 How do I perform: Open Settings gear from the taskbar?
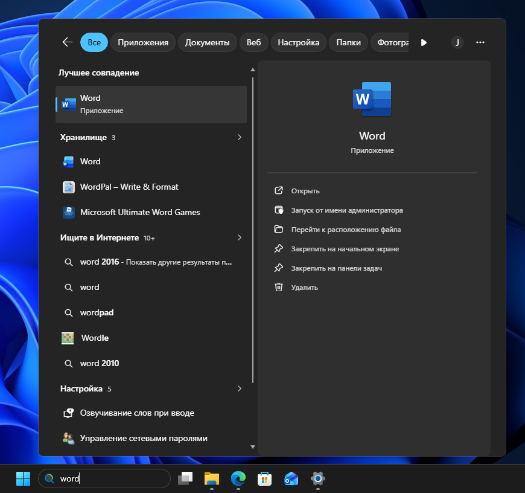(318, 478)
